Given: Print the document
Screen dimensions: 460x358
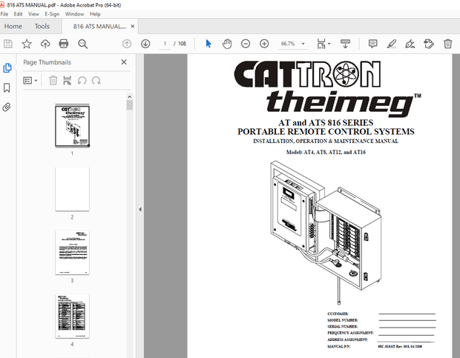Looking at the screenshot, I should click(64, 44).
